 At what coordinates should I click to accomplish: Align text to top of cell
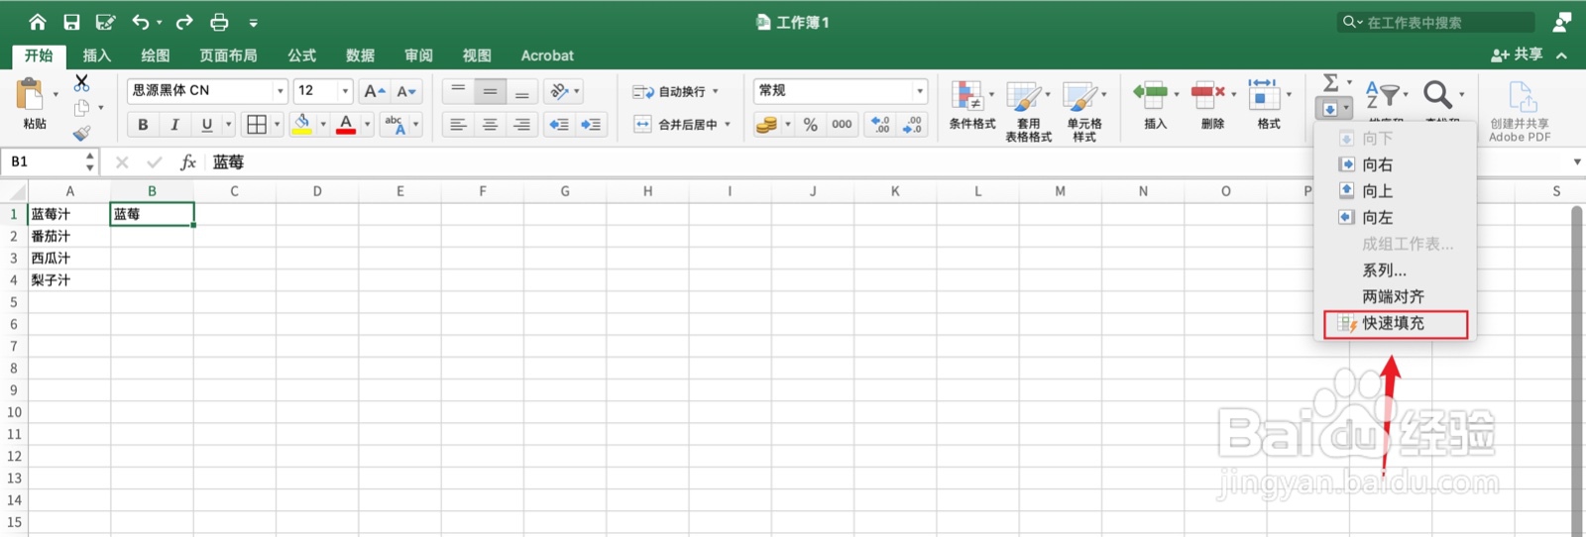pos(458,91)
